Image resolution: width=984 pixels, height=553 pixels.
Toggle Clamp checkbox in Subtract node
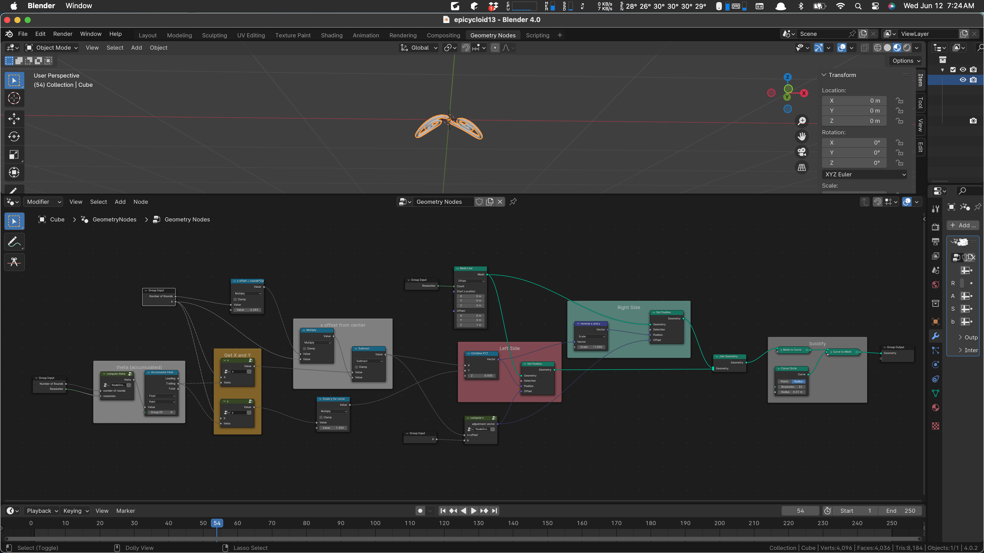tap(356, 367)
